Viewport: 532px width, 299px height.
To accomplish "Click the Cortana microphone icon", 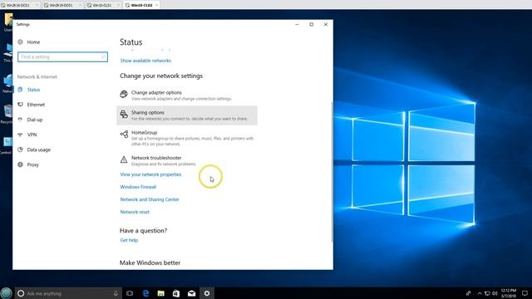I will [116, 293].
